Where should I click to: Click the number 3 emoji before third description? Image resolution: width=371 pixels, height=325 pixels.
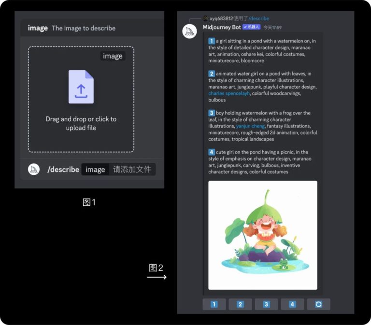click(212, 113)
